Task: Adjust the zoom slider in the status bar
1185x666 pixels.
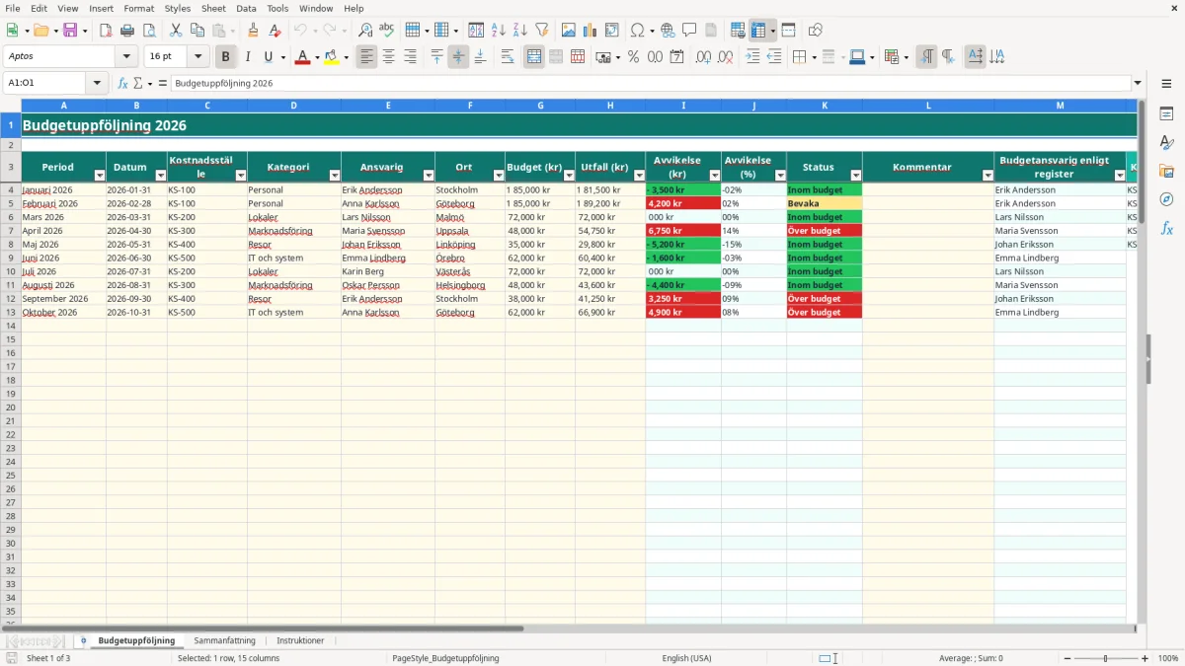Action: point(1105,658)
